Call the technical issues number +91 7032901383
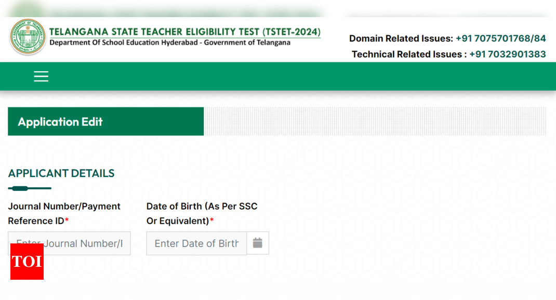 point(507,54)
